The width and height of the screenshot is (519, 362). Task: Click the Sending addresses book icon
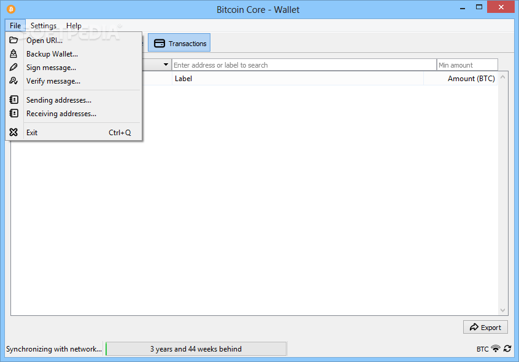13,100
